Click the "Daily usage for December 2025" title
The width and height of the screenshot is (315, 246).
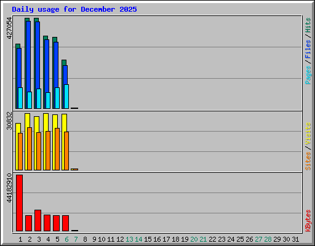click(x=74, y=9)
